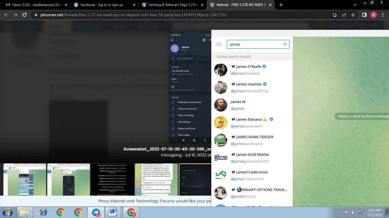The height and width of the screenshot is (218, 389).
Task: Click the green JamesTradeUnion logo avatar
Action: click(x=221, y=175)
